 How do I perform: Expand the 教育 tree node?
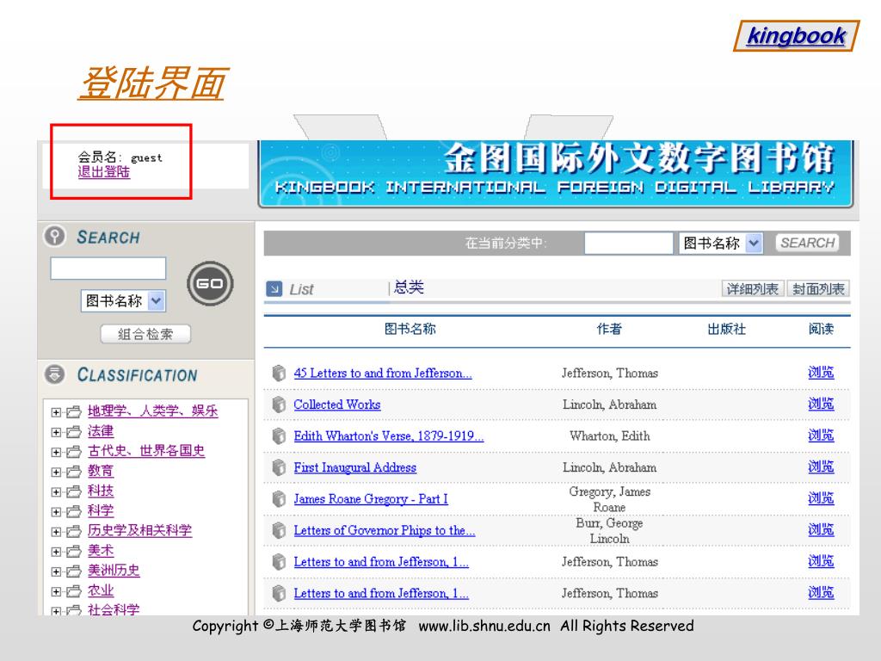(56, 473)
